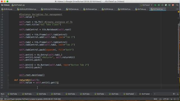The width and height of the screenshot is (180, 101).
Task: Close the GUITabsC.py editor tab
Action: [164, 9]
